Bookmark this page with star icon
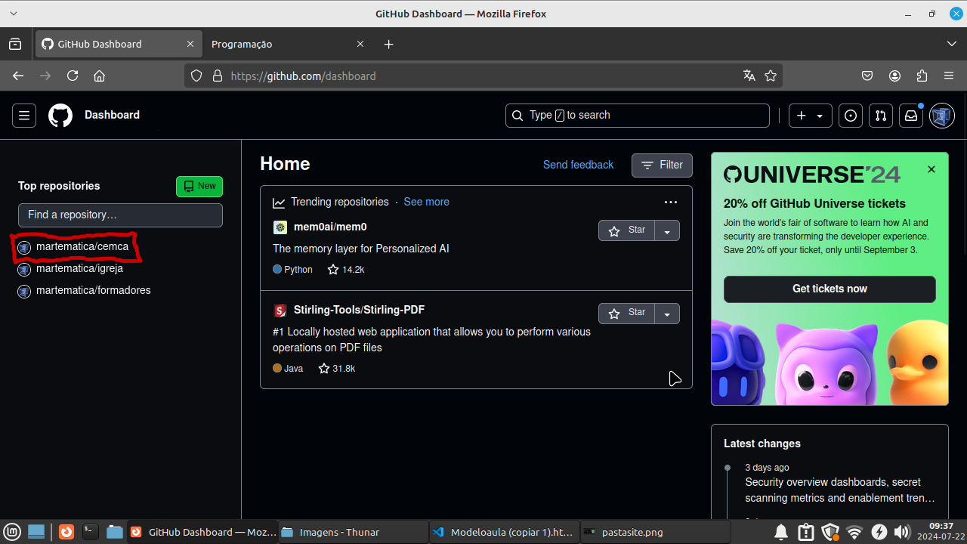This screenshot has width=967, height=544. click(771, 76)
